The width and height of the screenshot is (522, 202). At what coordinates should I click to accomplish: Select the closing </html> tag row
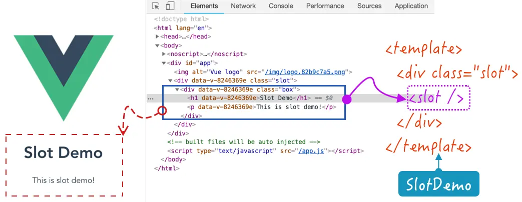click(167, 168)
